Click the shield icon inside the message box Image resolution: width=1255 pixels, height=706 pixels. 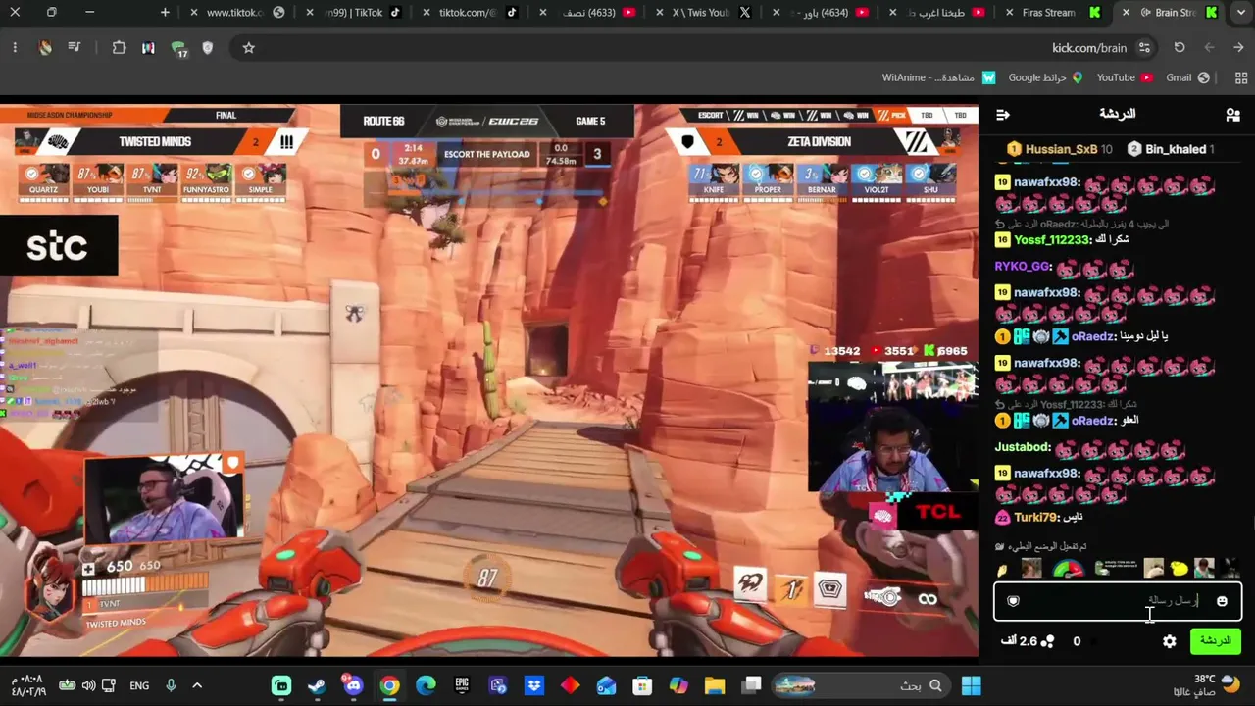[1014, 601]
